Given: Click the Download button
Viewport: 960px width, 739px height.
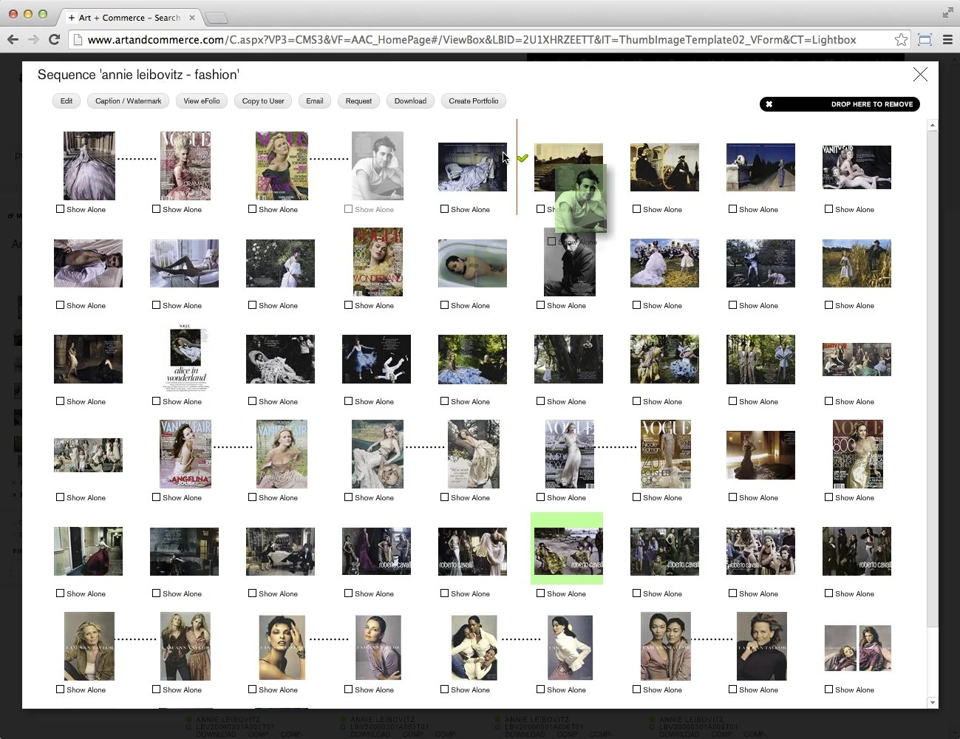Looking at the screenshot, I should point(410,101).
